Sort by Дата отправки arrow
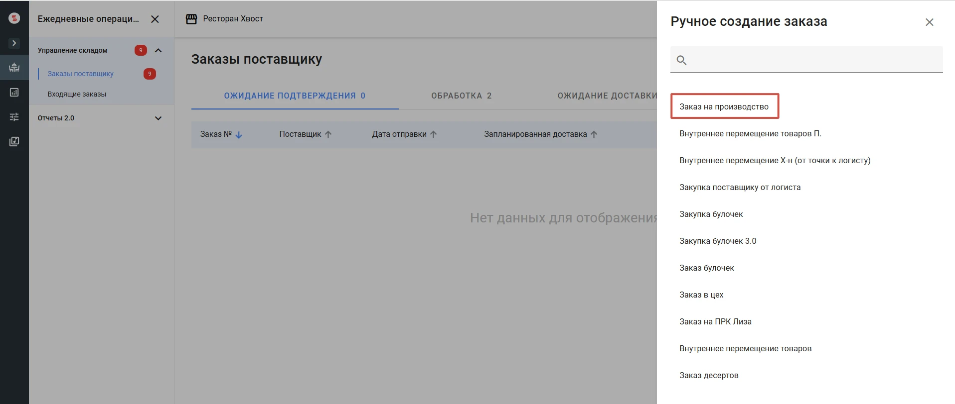Image resolution: width=955 pixels, height=404 pixels. point(433,134)
